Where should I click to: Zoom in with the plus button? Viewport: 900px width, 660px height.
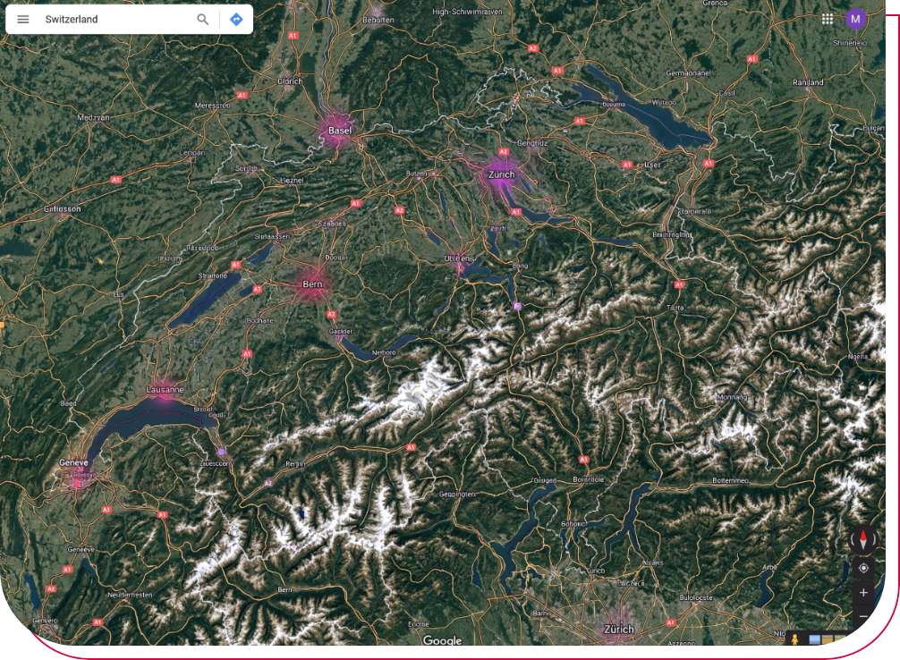pyautogui.click(x=863, y=592)
